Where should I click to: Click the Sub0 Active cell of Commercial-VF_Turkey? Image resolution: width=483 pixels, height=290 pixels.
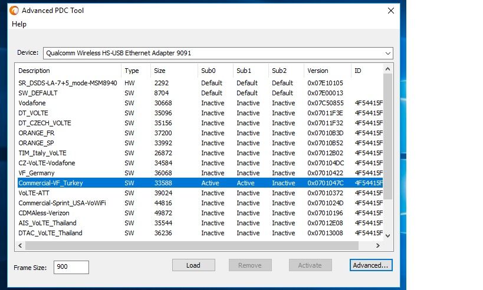pos(210,183)
